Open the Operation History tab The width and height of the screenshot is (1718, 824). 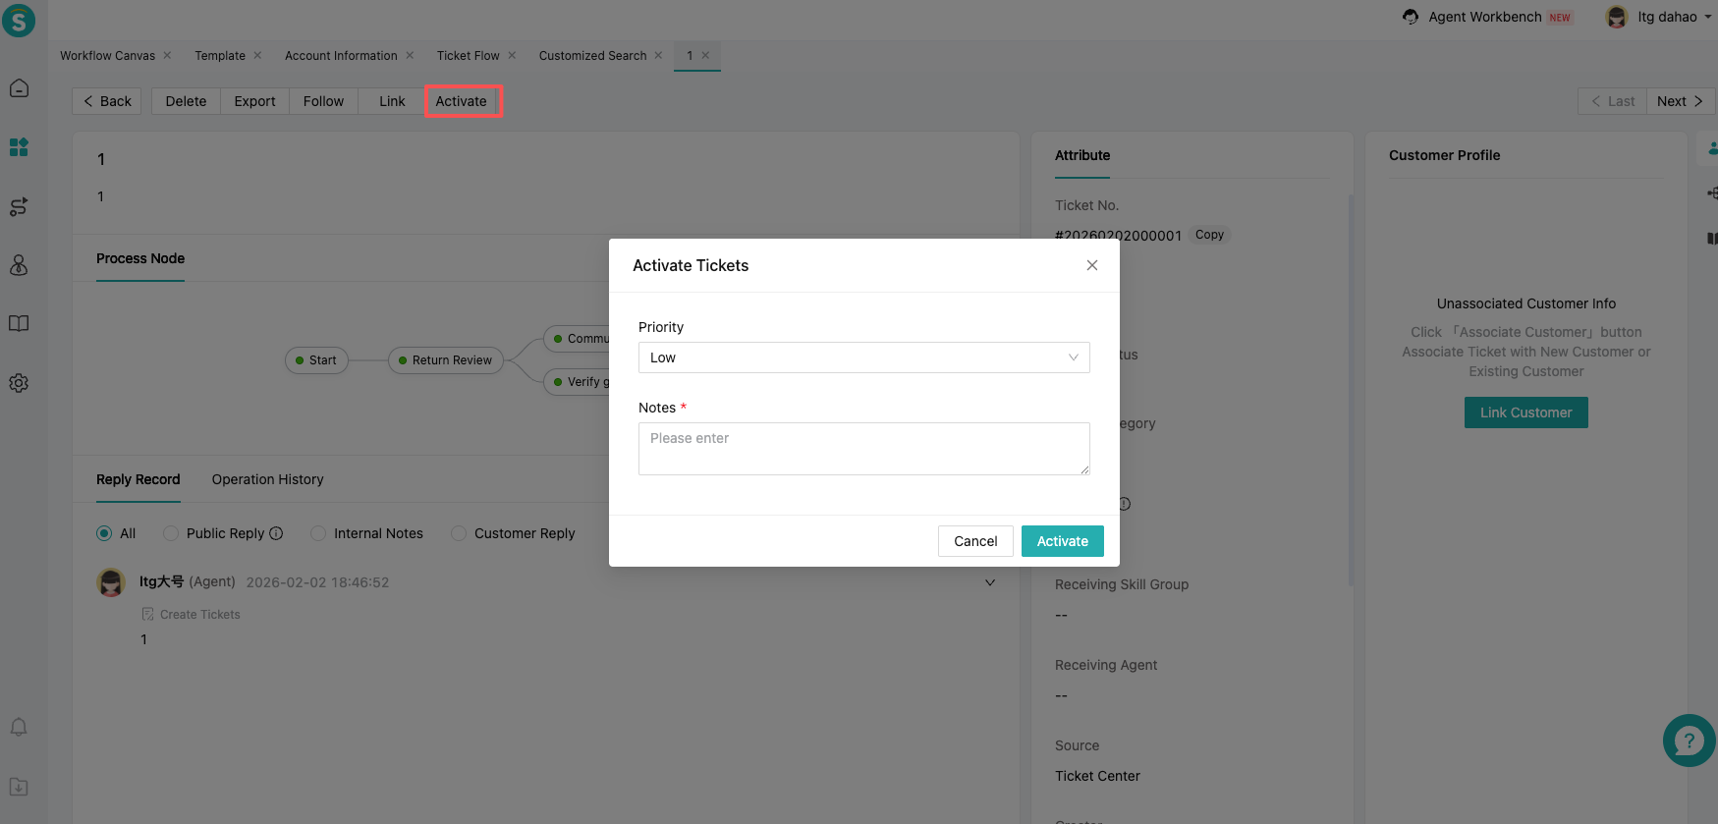pyautogui.click(x=267, y=479)
